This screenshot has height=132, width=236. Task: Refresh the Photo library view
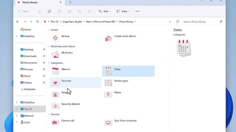(177, 22)
